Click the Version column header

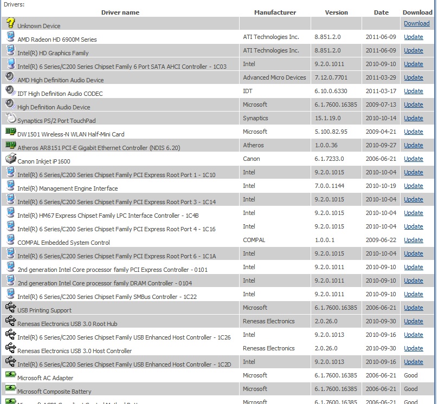click(x=336, y=12)
